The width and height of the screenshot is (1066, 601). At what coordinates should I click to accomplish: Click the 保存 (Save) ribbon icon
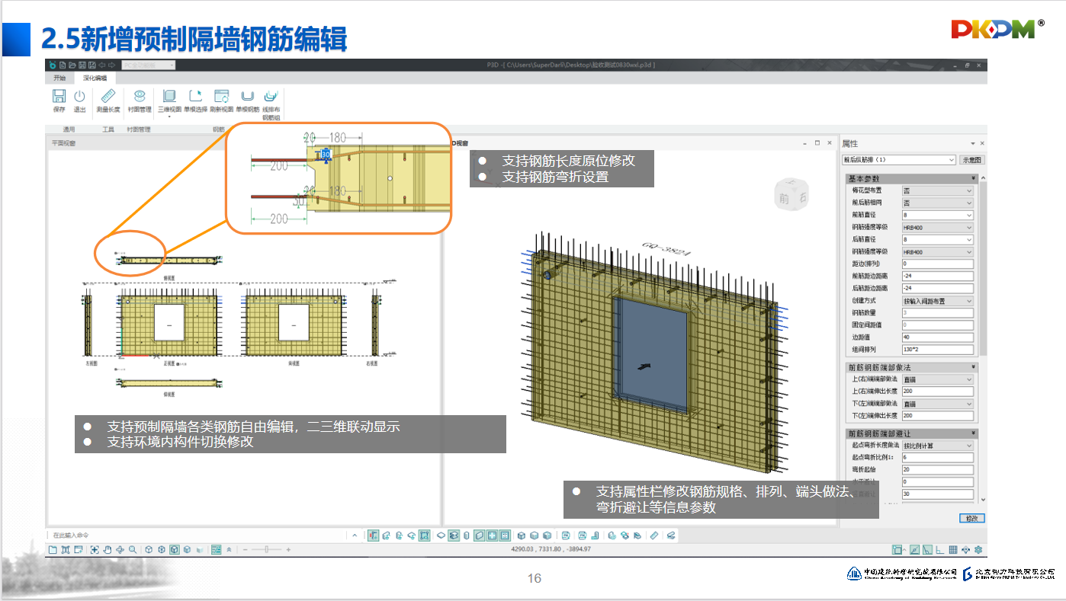pos(59,96)
